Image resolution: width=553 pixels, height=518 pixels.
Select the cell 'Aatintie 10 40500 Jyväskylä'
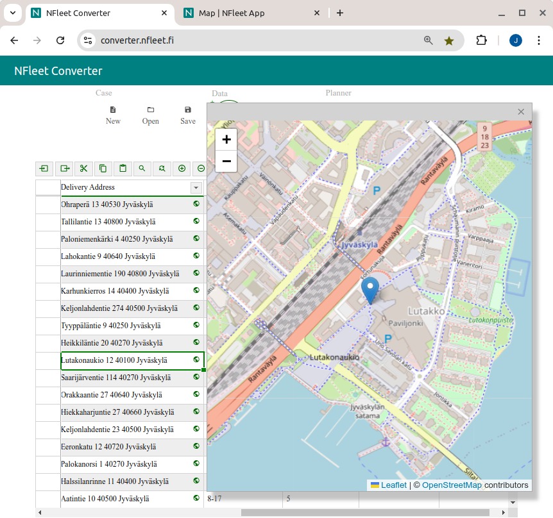coord(132,499)
